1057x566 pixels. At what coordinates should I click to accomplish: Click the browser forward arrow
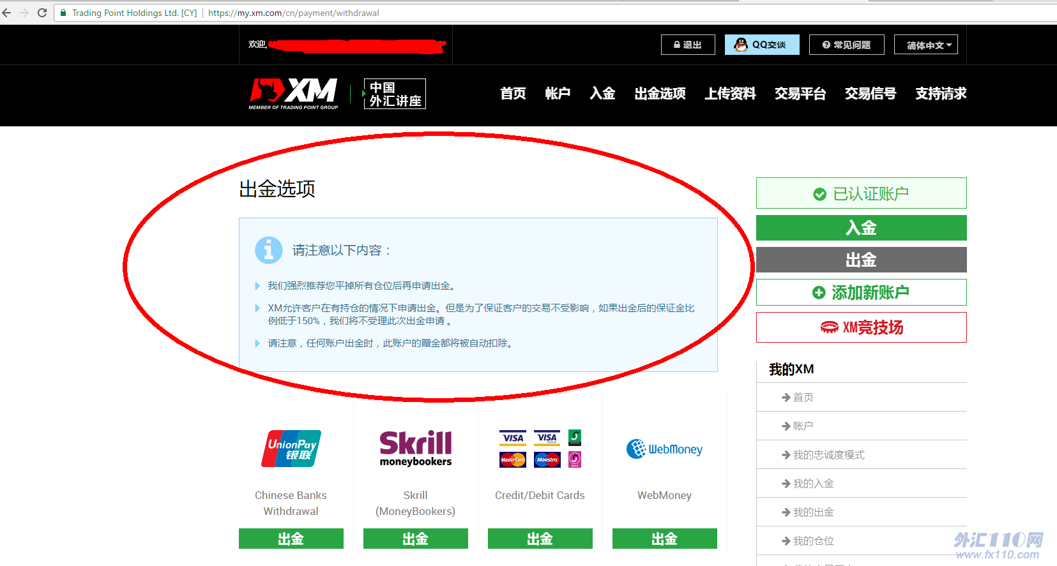[24, 13]
